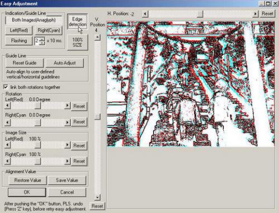Image resolution: width=279 pixels, height=213 pixels.
Task: Show only the Right(Cyan) image
Action: (49, 30)
